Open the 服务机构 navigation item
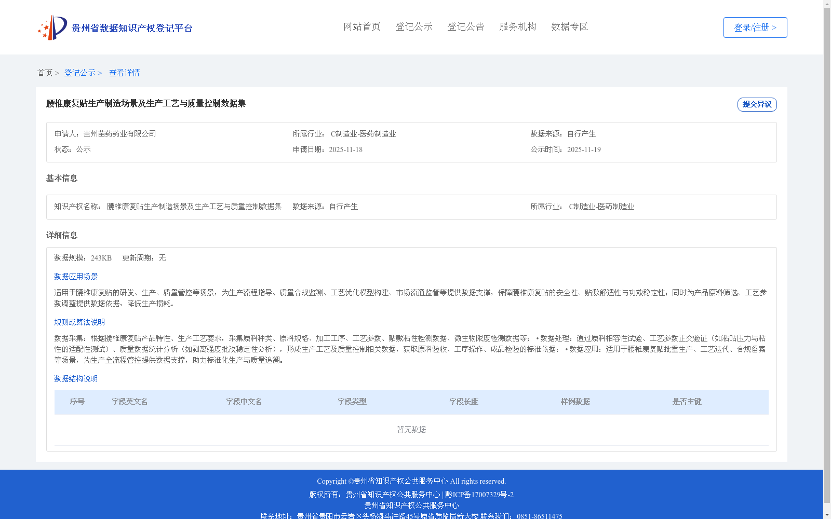This screenshot has width=831, height=519. coord(518,26)
